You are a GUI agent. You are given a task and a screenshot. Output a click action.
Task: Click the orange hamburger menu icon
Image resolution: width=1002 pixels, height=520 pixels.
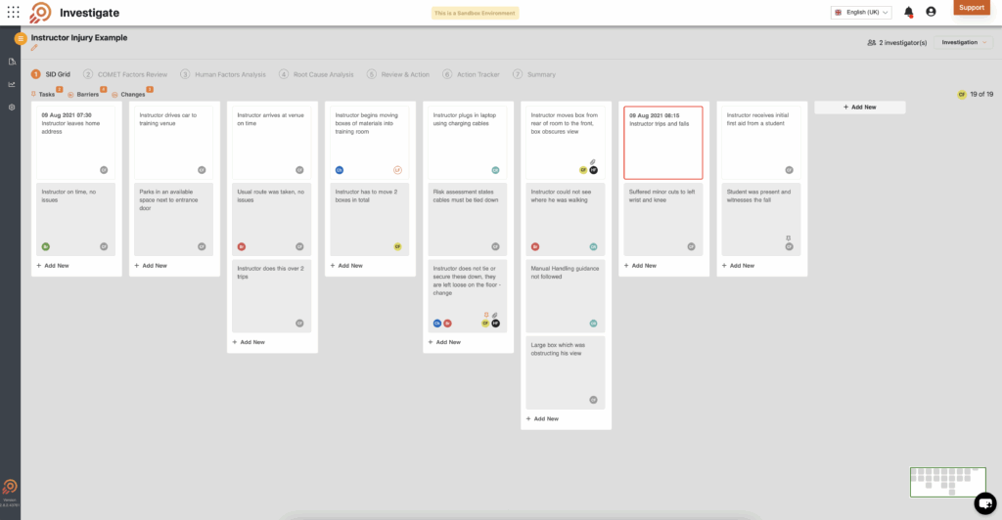click(x=20, y=38)
